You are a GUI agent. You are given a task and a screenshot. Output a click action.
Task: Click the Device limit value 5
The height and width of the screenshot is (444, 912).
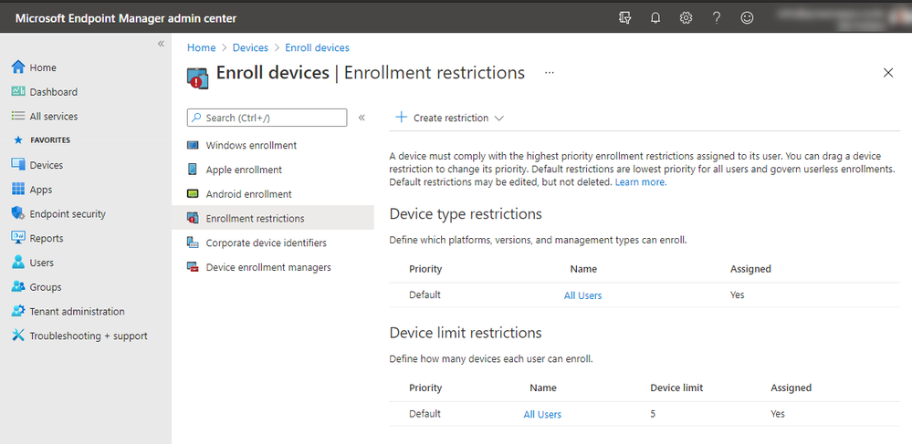click(653, 414)
